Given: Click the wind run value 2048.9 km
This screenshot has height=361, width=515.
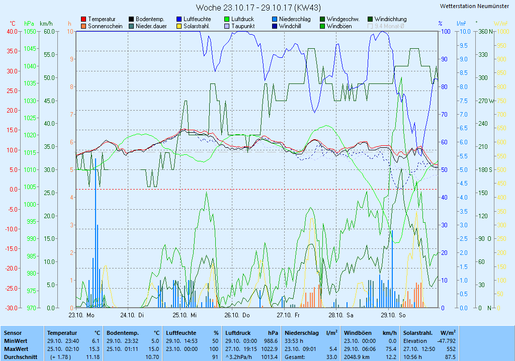Looking at the screenshot, I should point(357,357).
